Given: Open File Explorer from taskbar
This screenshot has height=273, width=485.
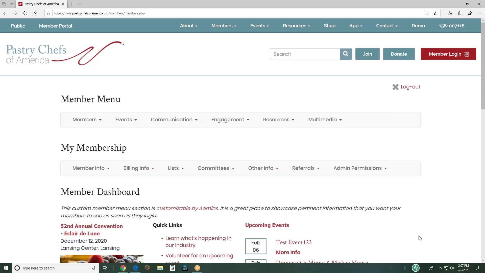Looking at the screenshot, I should click(160, 268).
